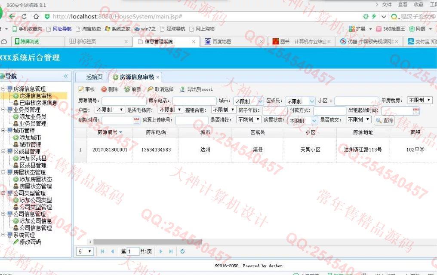Screen dimensions: 437x275
Task: Open the 整租合租 dropdown
Action: (x=224, y=110)
